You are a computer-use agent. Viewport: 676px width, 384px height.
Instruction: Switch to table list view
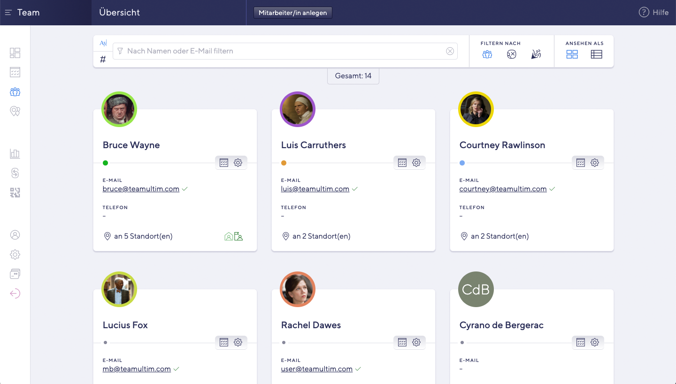point(596,54)
